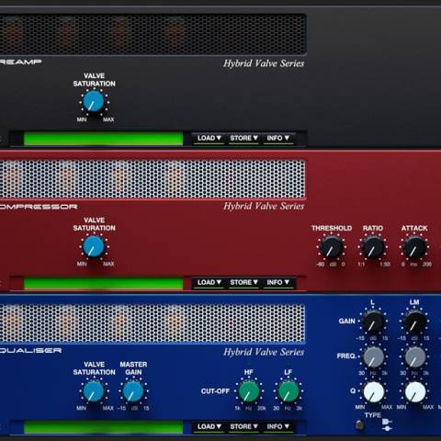The image size is (441, 441).
Task: Click the preamp green preset display
Action: point(103,139)
